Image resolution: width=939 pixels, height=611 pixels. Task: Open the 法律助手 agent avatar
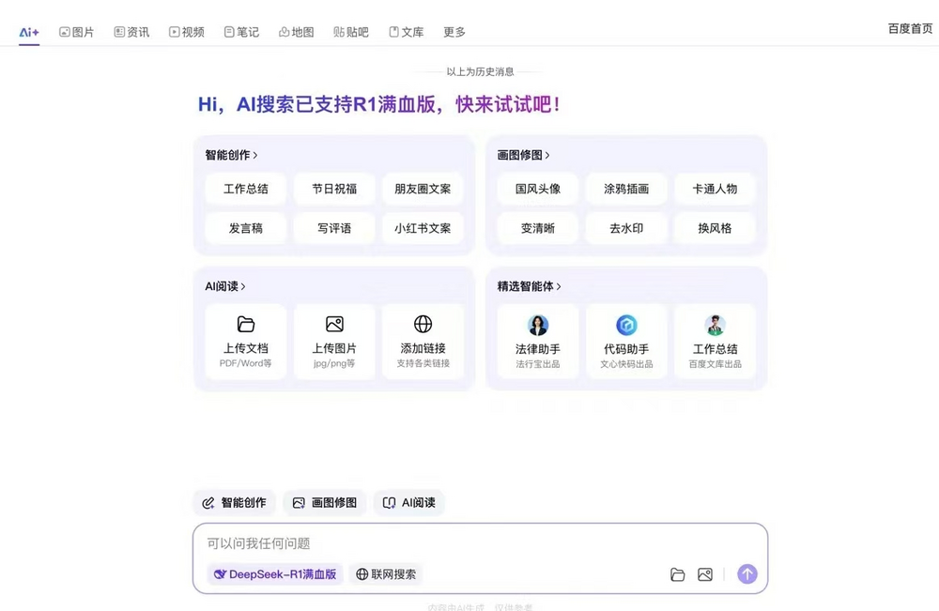(538, 325)
